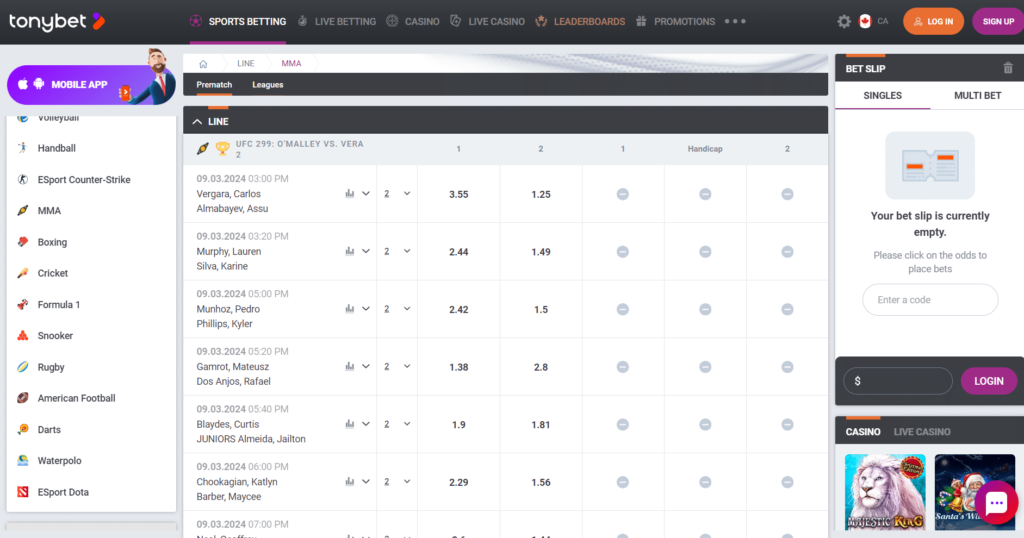Go to home breadcrumb icon
This screenshot has height=538, width=1024.
pyautogui.click(x=203, y=64)
